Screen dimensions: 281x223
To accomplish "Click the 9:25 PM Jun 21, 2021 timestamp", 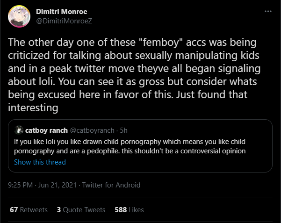I will coord(42,185).
